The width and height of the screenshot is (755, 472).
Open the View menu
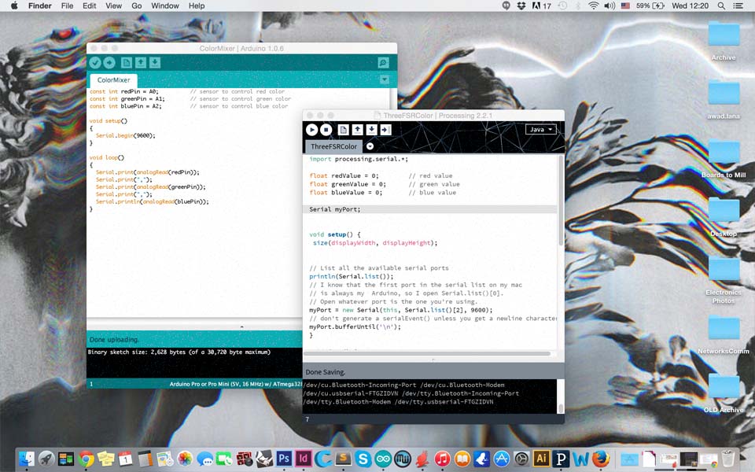click(x=113, y=6)
